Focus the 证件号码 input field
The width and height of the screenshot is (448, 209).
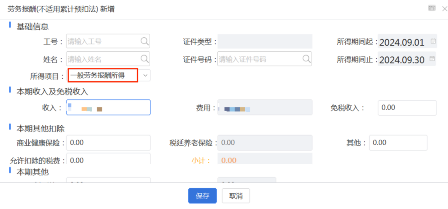[x=265, y=59]
